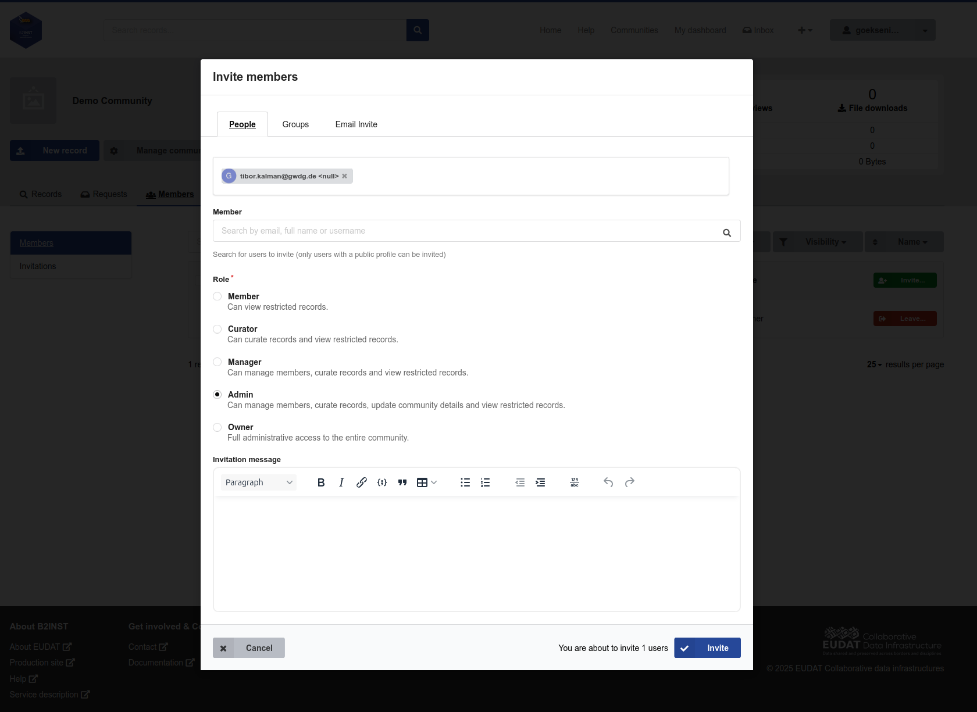Screen dimensions: 977x712
Task: Select the Owner role radio button
Action: point(217,427)
